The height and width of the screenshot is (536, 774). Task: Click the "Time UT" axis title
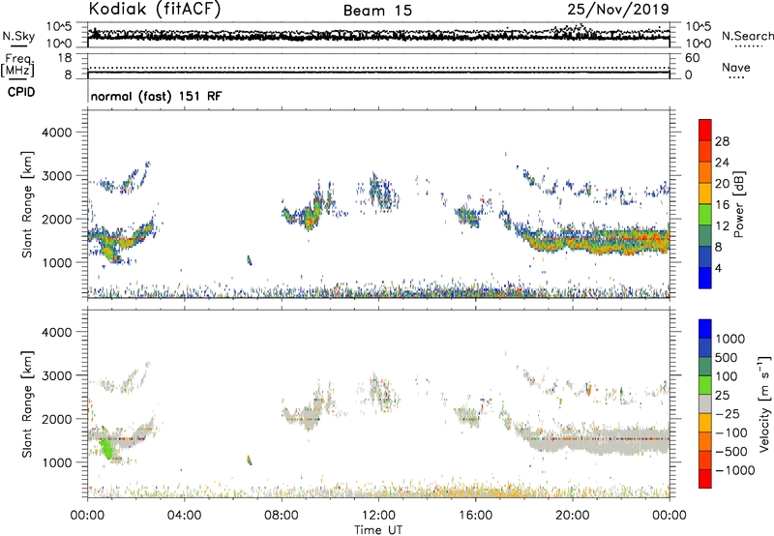pos(378,530)
